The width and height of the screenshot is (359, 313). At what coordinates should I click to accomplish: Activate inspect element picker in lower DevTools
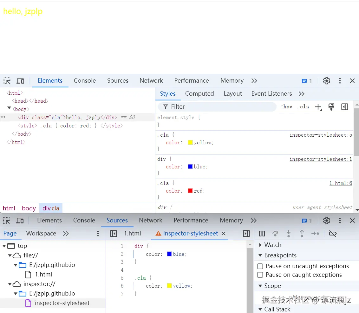(x=6, y=221)
